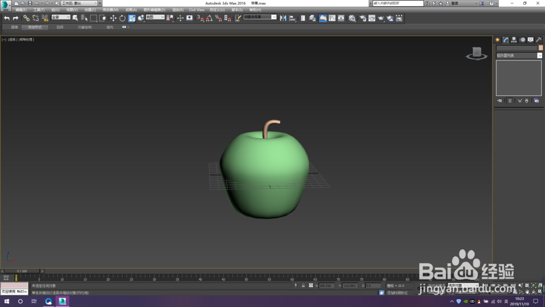545x307 pixels.
Task: Click the time slider 0 / 100 handle
Action: [x=22, y=271]
